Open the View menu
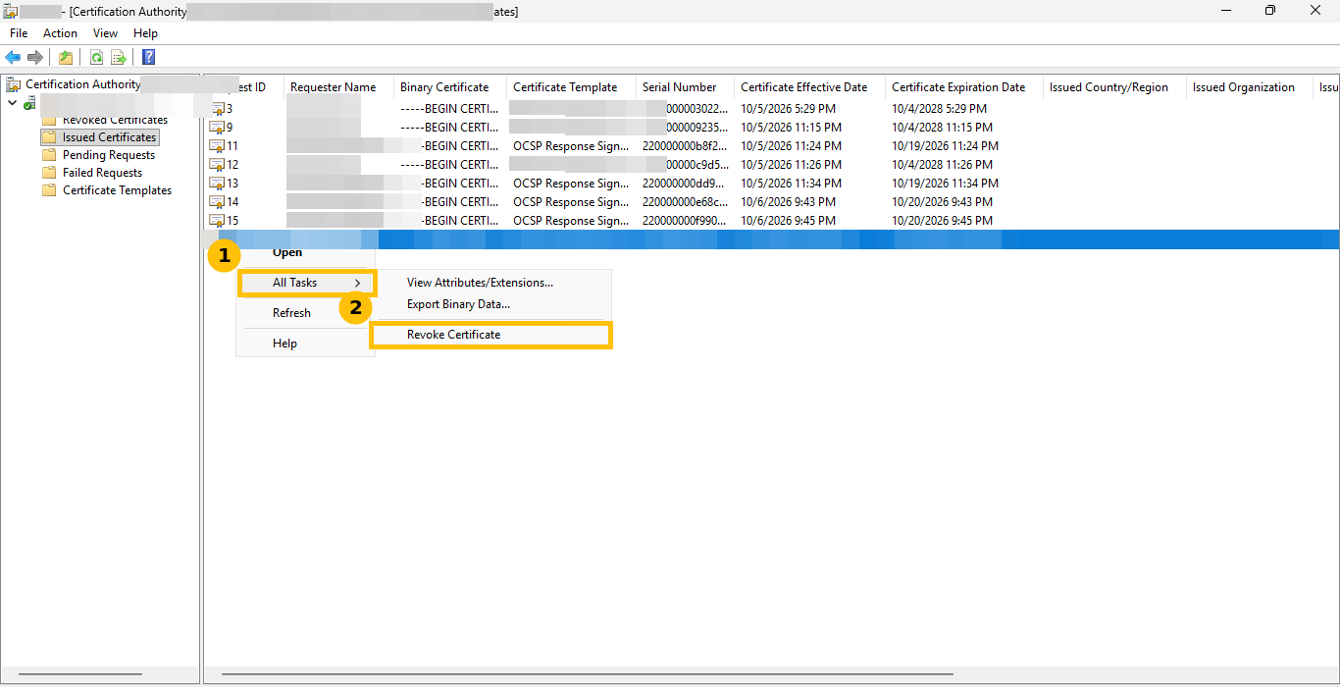The image size is (1340, 687). pos(105,33)
